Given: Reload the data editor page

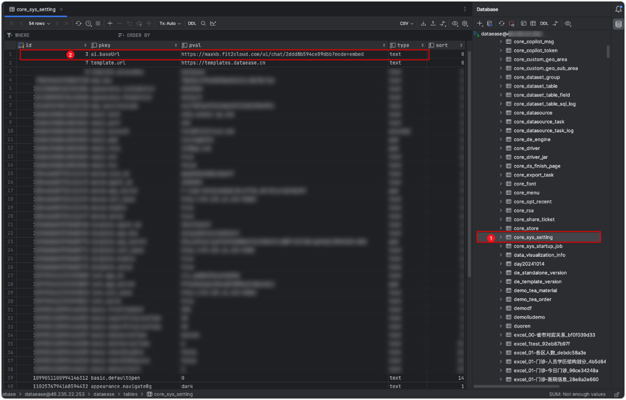Looking at the screenshot, I should click(x=79, y=23).
